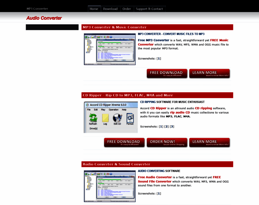Click Play menu in CD Ripper image

coord(103,110)
